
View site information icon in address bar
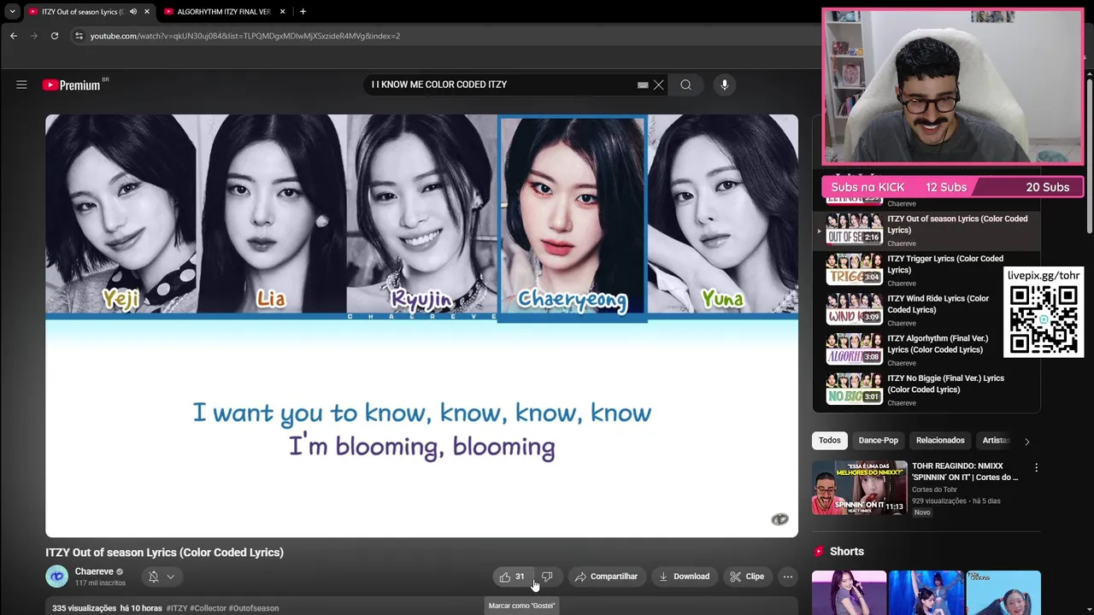pyautogui.click(x=79, y=36)
